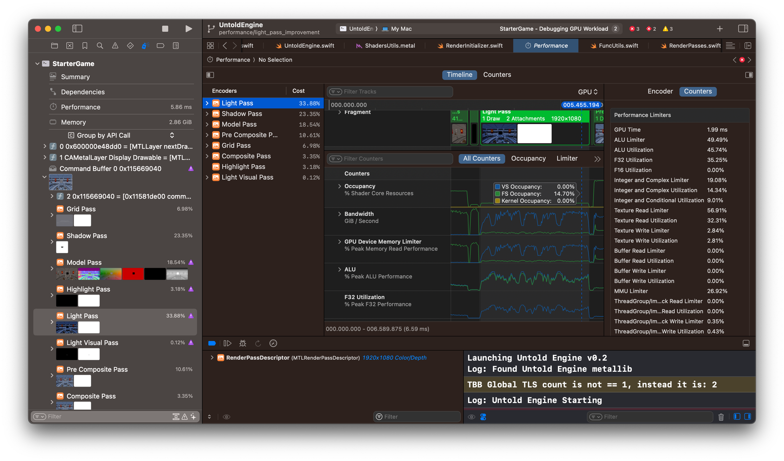Toggle the inspector sidebar on right
This screenshot has width=784, height=461.
743,29
